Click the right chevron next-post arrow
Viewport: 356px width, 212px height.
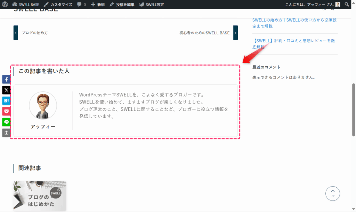(235, 33)
